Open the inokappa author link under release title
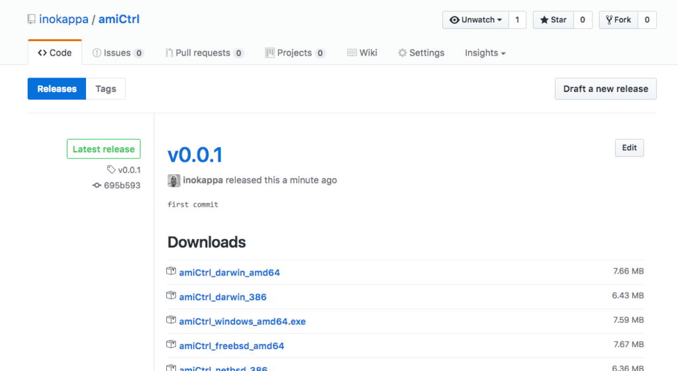678x371 pixels. pyautogui.click(x=203, y=180)
